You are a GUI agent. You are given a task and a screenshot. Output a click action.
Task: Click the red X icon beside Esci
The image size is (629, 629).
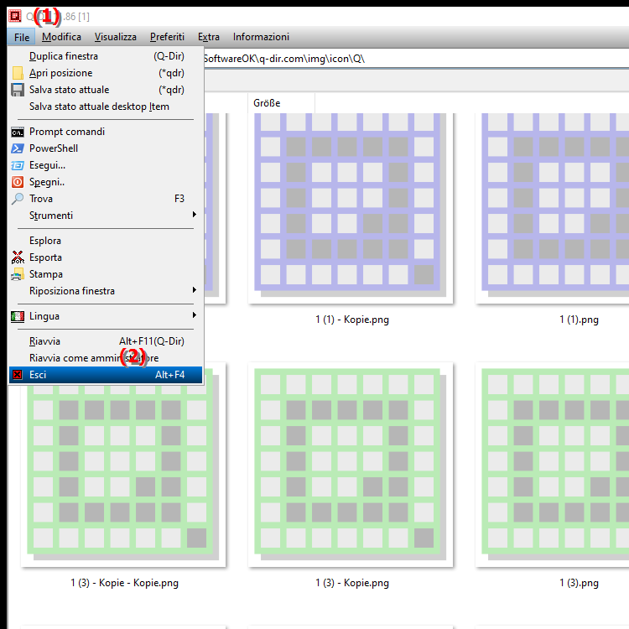click(x=18, y=375)
